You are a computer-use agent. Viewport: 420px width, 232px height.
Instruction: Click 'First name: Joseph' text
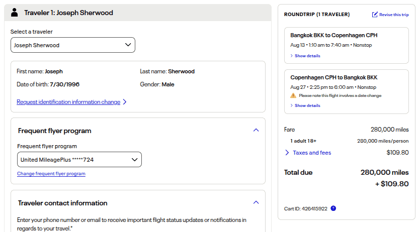[x=40, y=71]
